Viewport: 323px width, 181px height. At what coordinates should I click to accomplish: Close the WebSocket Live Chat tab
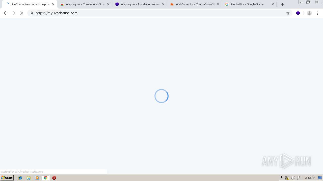218,4
